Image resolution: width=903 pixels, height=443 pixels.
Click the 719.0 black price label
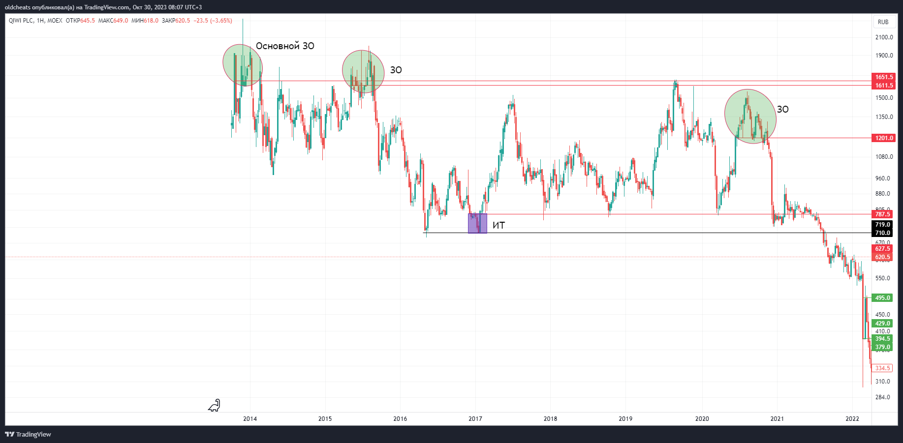[882, 225]
